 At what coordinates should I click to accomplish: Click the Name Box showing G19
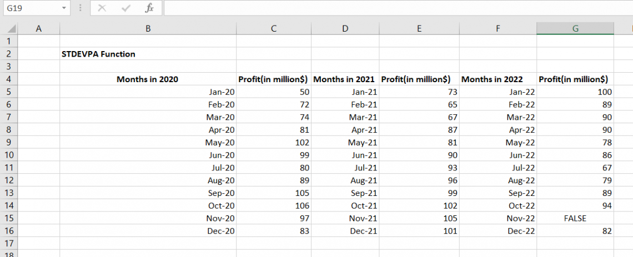pyautogui.click(x=31, y=8)
